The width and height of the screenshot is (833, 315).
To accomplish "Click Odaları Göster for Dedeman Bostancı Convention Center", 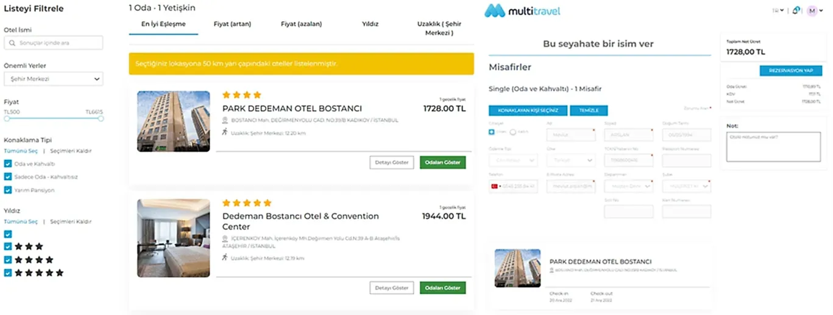I will point(442,288).
